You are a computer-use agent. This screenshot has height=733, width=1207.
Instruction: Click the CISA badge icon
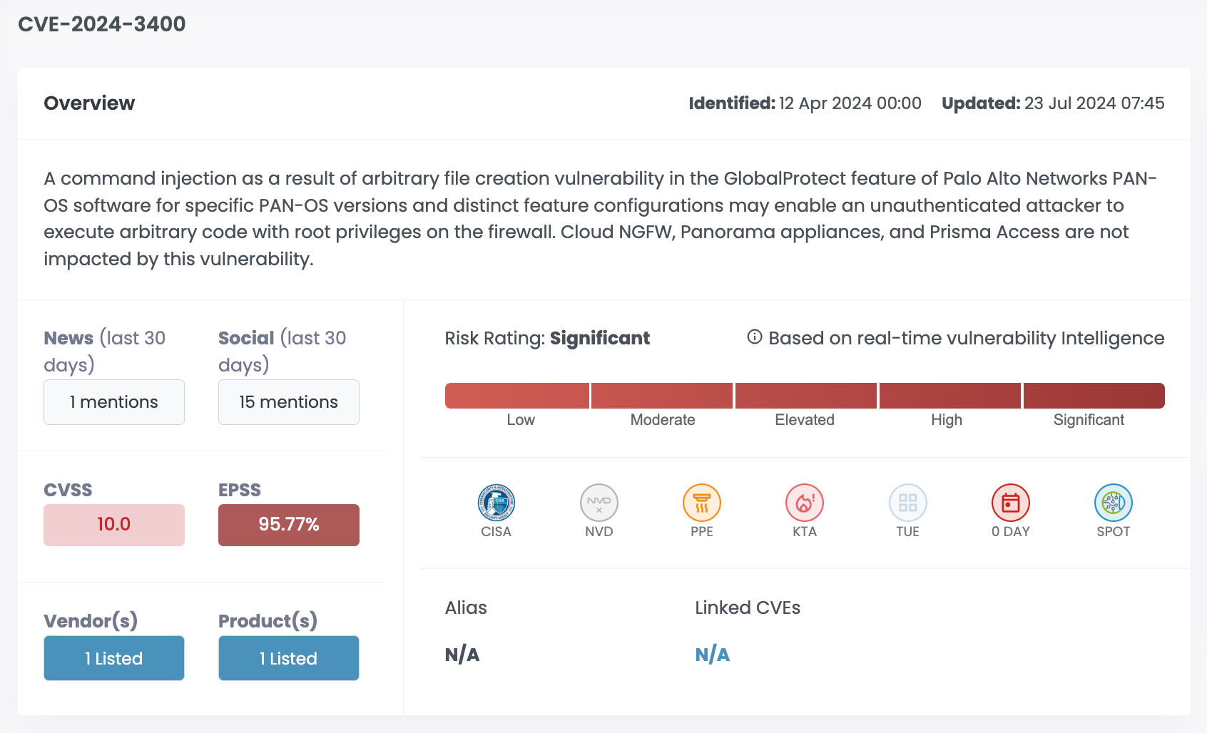coord(496,503)
